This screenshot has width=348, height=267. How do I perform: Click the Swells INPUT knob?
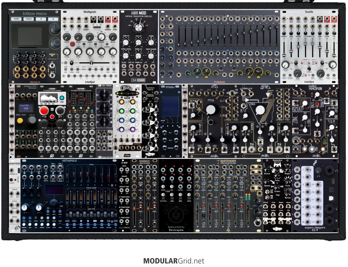[286, 65]
